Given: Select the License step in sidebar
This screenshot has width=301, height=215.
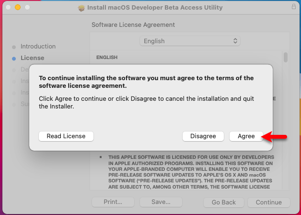Looking at the screenshot, I should (x=32, y=58).
